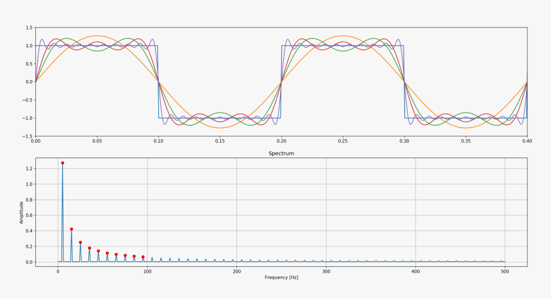The height and width of the screenshot is (299, 551).
Task: Select the 0.35 tick on the time axis
Action: (x=466, y=141)
